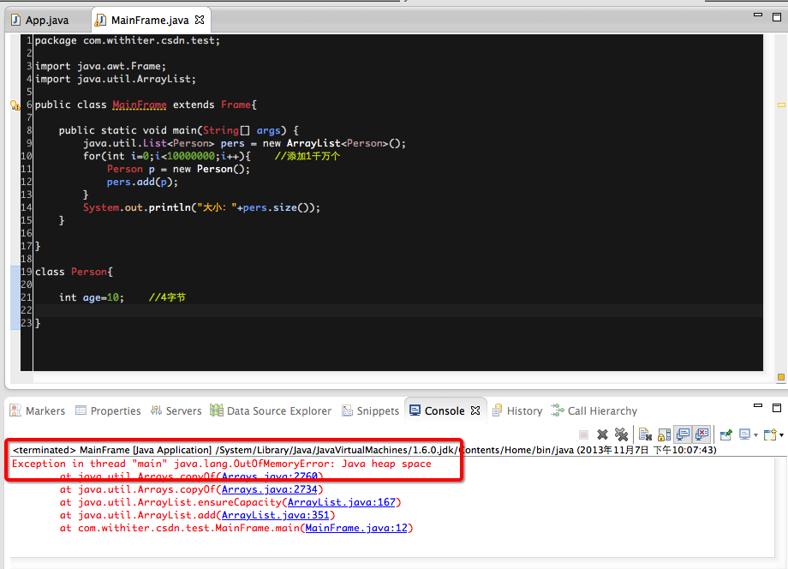Click the 'package com.withiter.csdn.test;' line
The image size is (788, 569).
[x=128, y=41]
